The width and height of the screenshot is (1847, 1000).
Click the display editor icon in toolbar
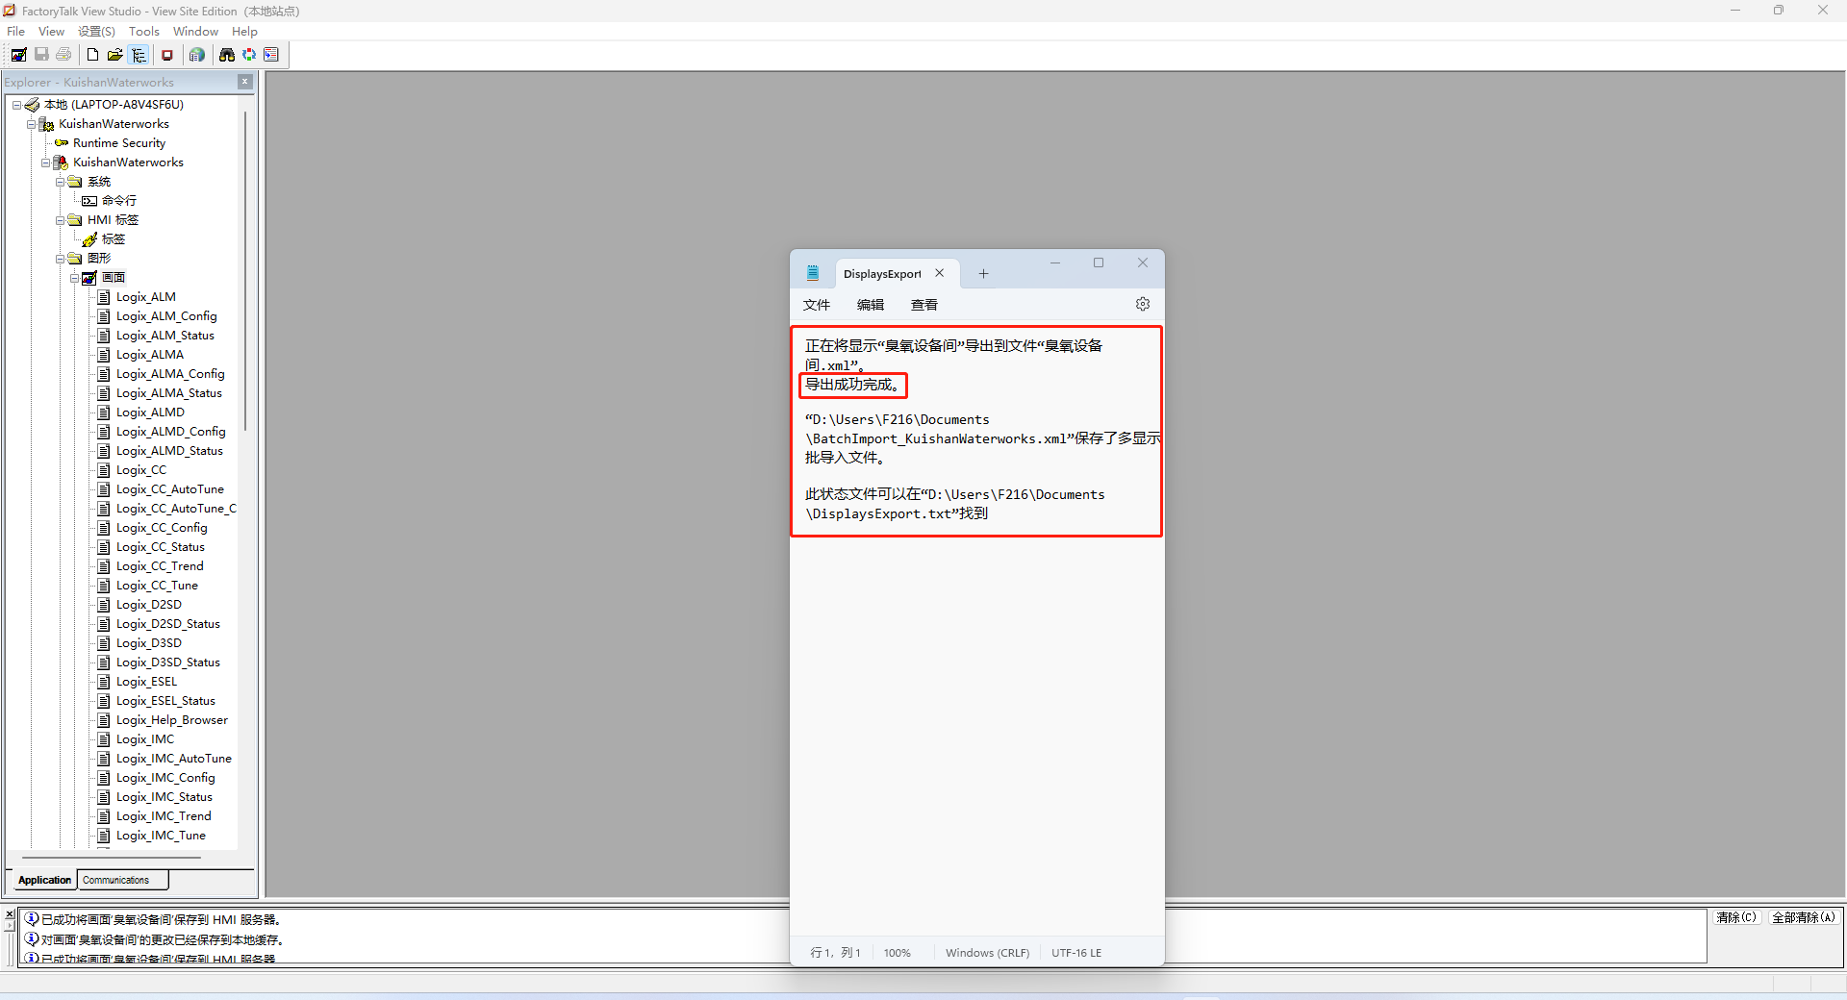pos(19,55)
